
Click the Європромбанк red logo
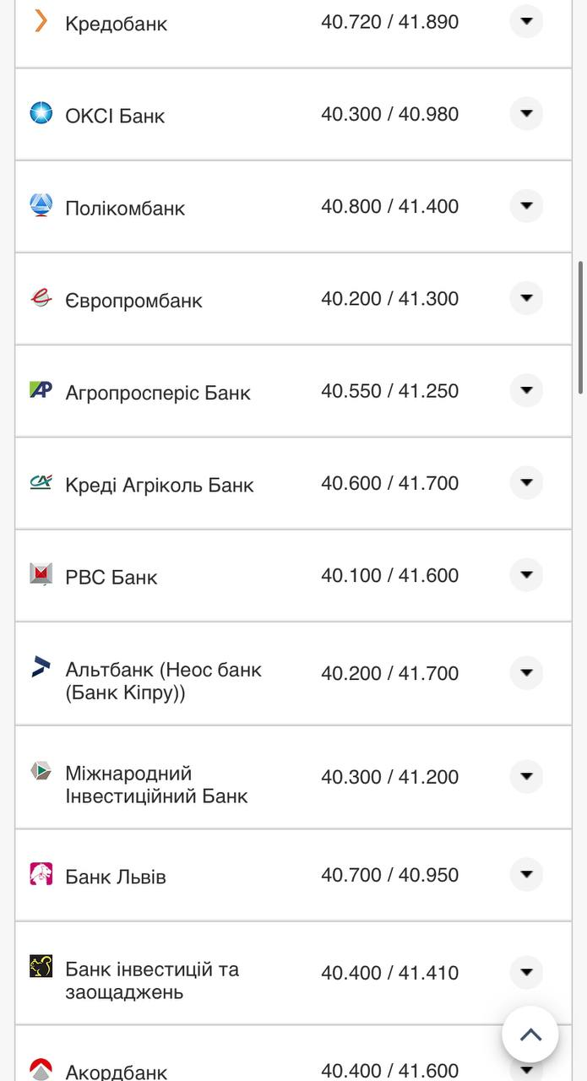click(x=41, y=297)
